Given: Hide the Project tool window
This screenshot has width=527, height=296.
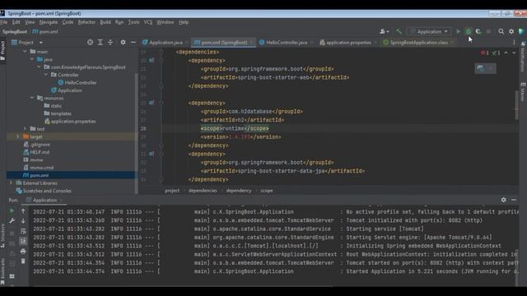Looking at the screenshot, I should (x=133, y=42).
